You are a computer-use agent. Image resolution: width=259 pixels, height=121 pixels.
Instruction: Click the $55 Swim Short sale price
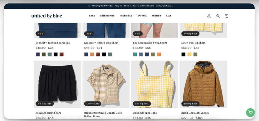tap(148, 48)
